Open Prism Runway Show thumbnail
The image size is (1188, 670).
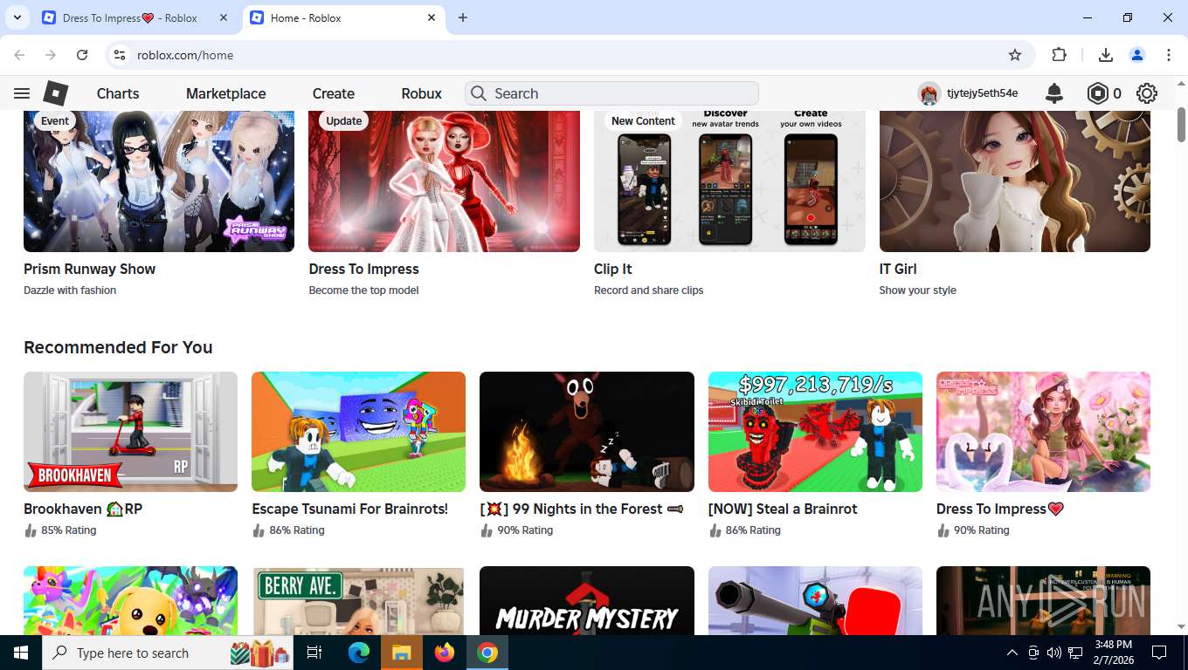159,181
